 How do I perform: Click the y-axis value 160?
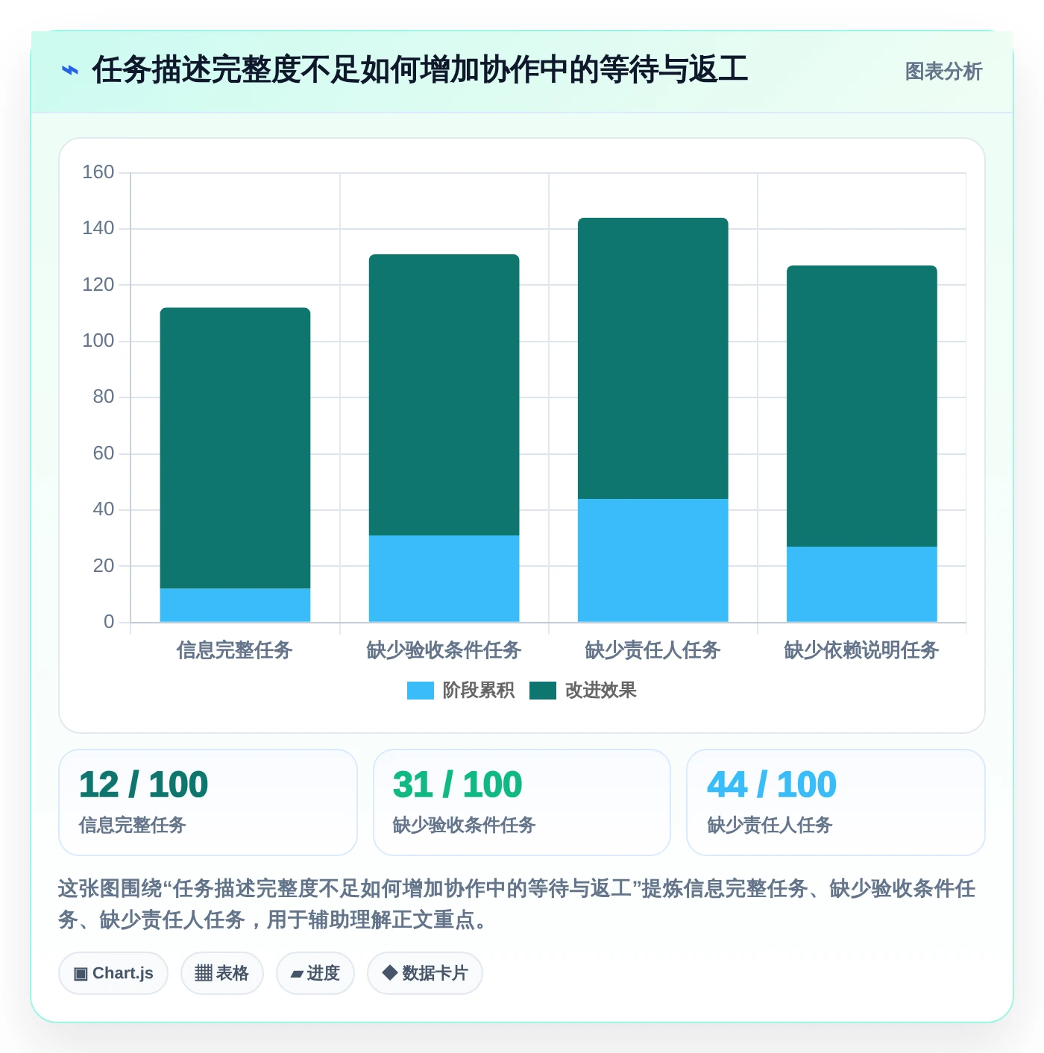(98, 172)
